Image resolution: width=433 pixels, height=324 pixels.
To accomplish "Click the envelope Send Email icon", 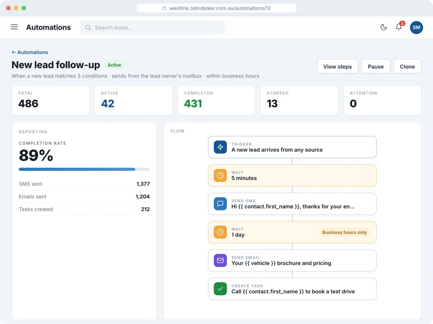I will point(220,261).
